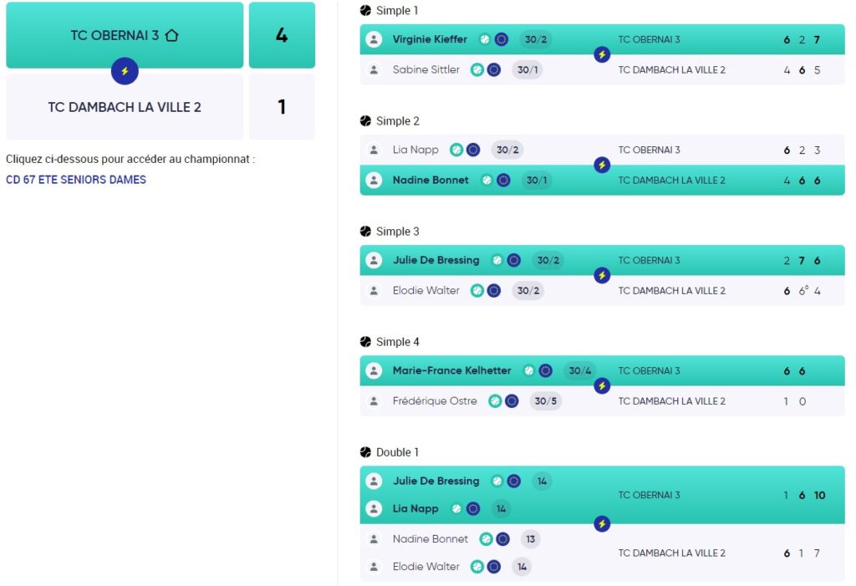This screenshot has width=856, height=586.
Task: Click Marie-France Kelhetter's avatar icon
Action: [374, 370]
